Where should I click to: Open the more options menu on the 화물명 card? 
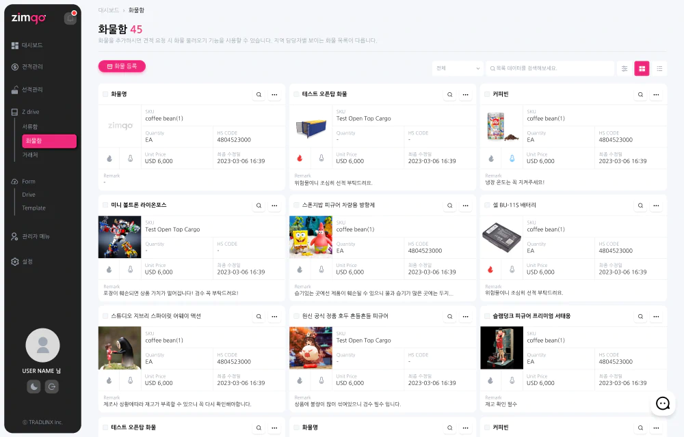274,94
